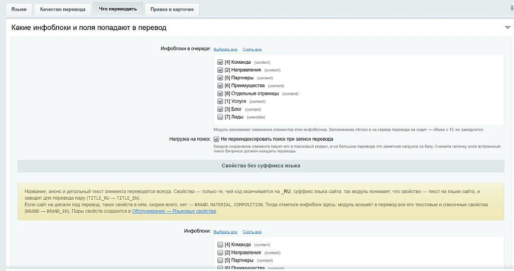
Task: Click the yellow note starting with Название, анонс
Action: [261, 201]
